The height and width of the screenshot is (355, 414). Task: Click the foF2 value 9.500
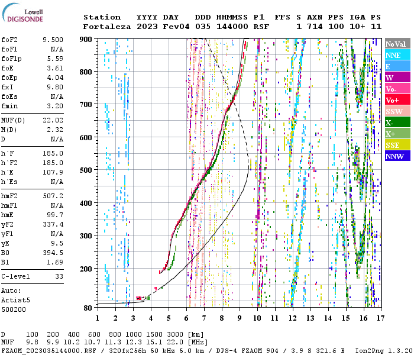click(x=53, y=40)
